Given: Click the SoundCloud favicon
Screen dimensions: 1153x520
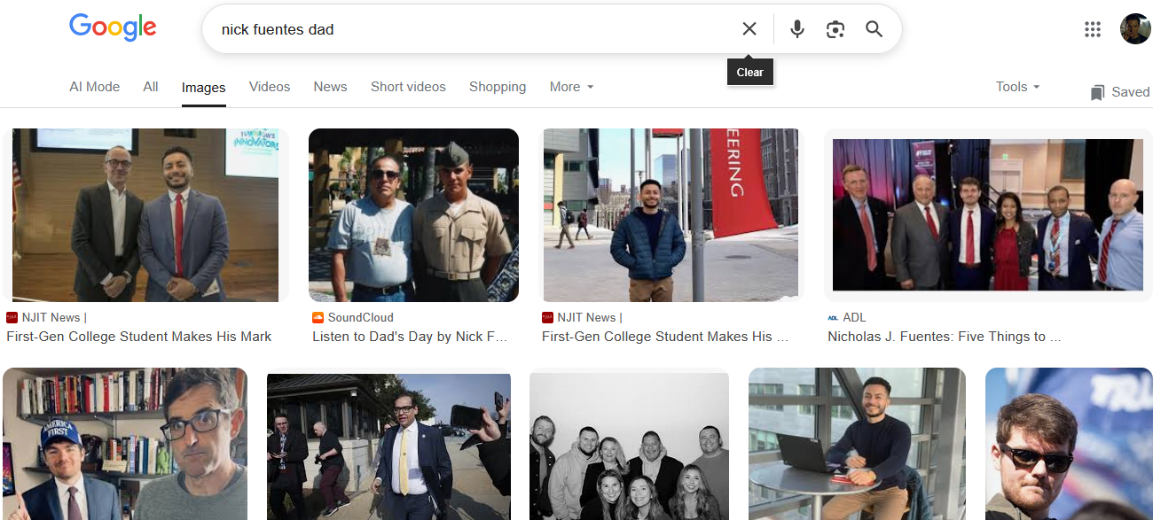Looking at the screenshot, I should point(318,317).
